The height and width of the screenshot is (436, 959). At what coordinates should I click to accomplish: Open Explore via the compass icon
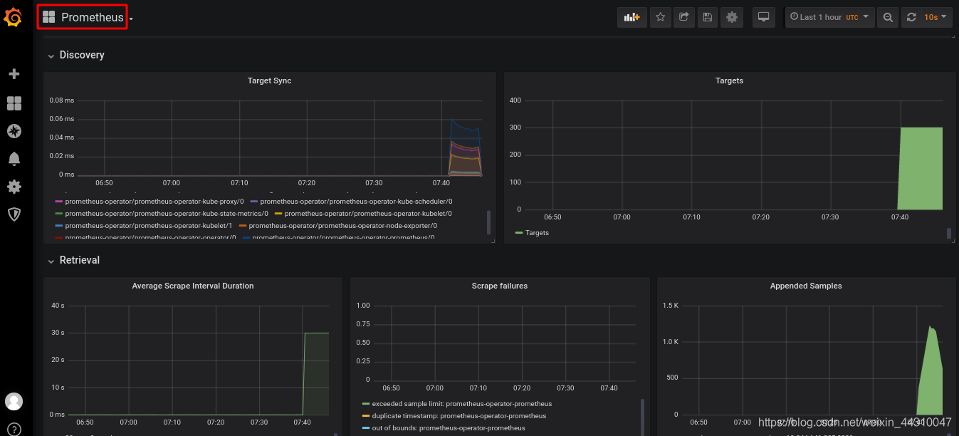tap(14, 131)
